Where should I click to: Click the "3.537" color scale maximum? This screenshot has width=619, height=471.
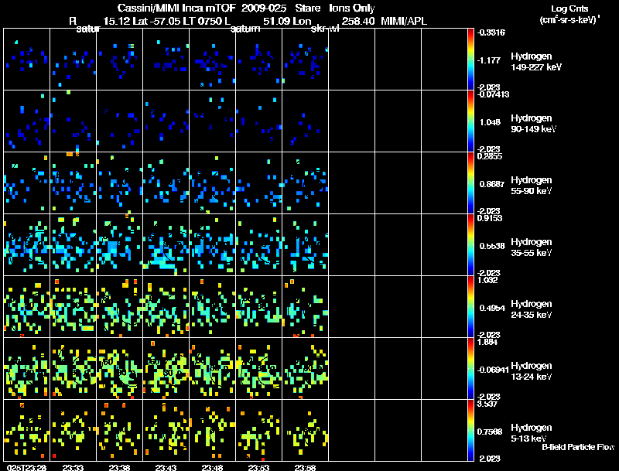click(487, 404)
